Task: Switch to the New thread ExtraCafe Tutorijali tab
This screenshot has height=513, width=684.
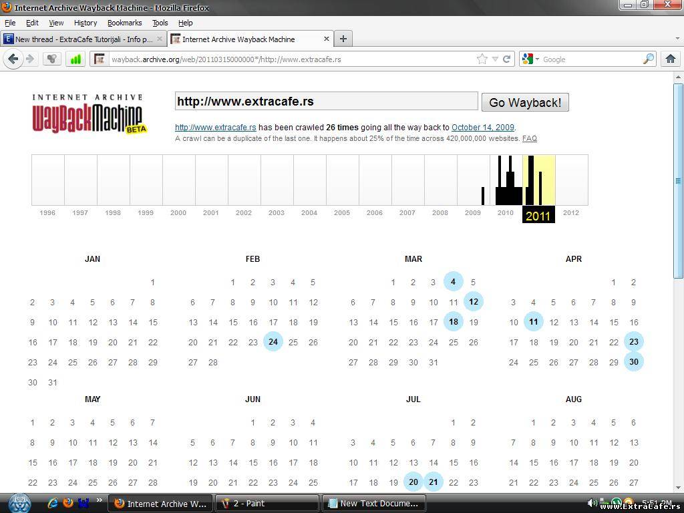Action: coord(83,39)
